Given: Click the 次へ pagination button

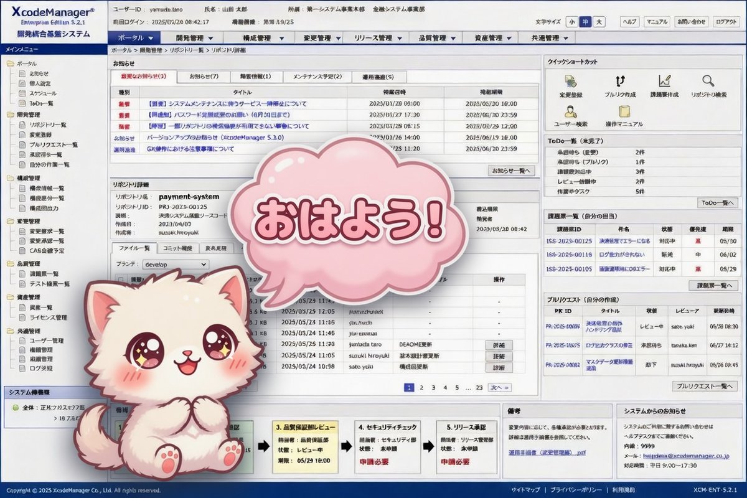Looking at the screenshot, I should [x=500, y=387].
